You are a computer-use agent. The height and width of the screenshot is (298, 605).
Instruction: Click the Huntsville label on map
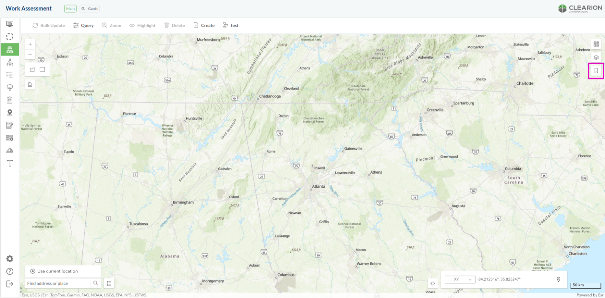tap(194, 118)
